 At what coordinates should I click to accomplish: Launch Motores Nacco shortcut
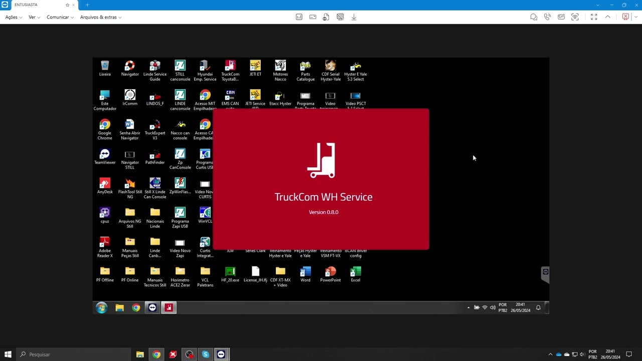280,71
